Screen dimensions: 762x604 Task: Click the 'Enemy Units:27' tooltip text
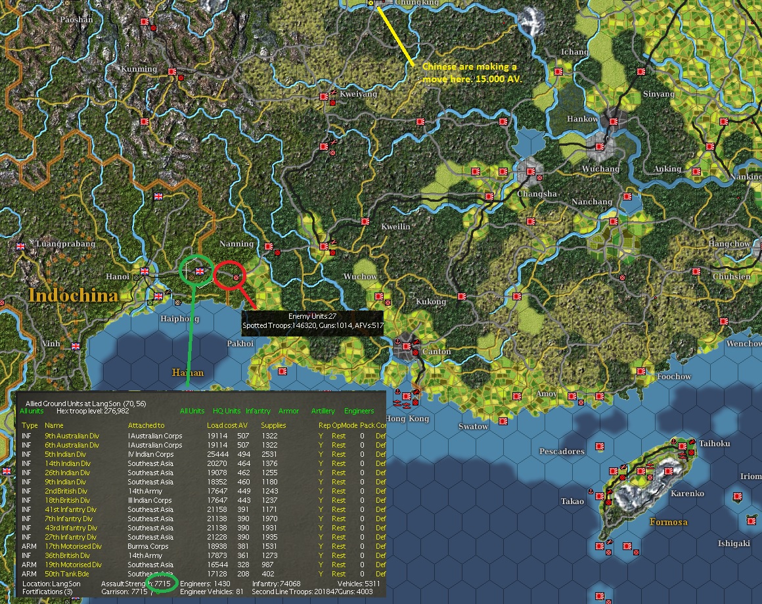tap(313, 316)
